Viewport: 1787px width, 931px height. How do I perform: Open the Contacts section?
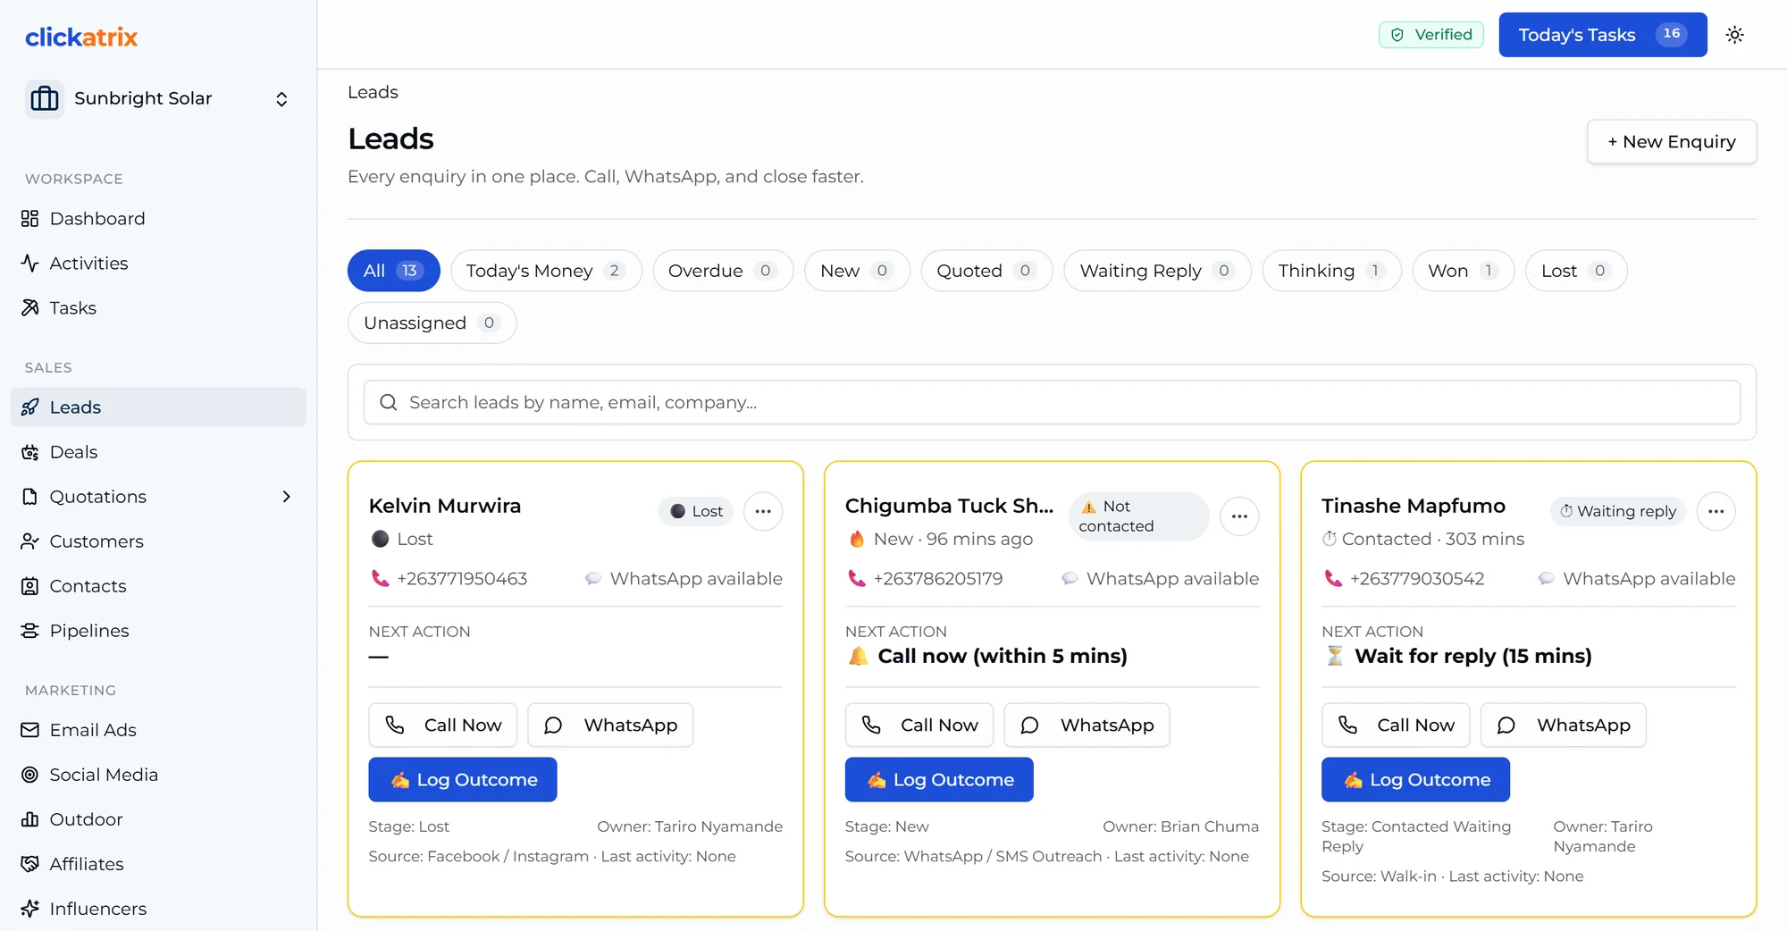click(158, 586)
